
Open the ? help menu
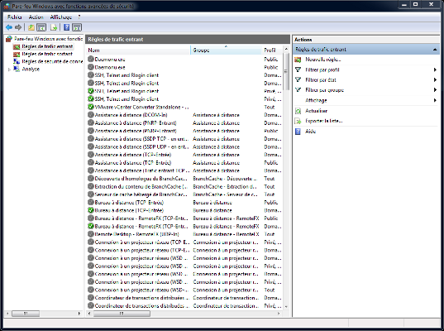(79, 17)
